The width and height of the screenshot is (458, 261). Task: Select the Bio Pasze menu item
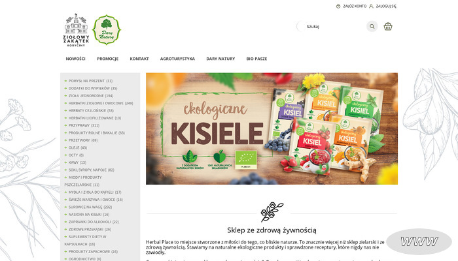click(x=256, y=59)
